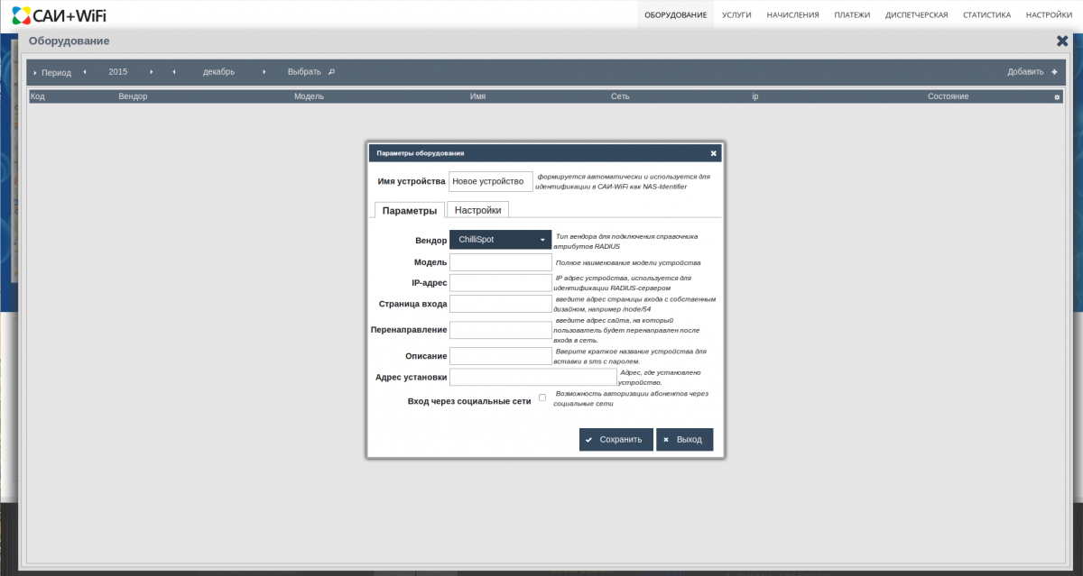Expand the Период selector

click(52, 72)
